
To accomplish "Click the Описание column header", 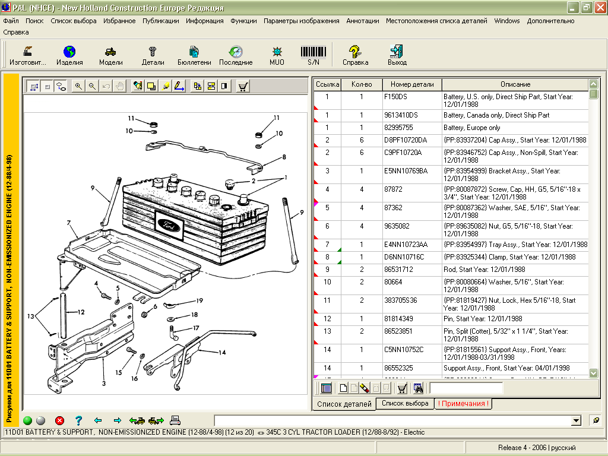I will [x=515, y=84].
